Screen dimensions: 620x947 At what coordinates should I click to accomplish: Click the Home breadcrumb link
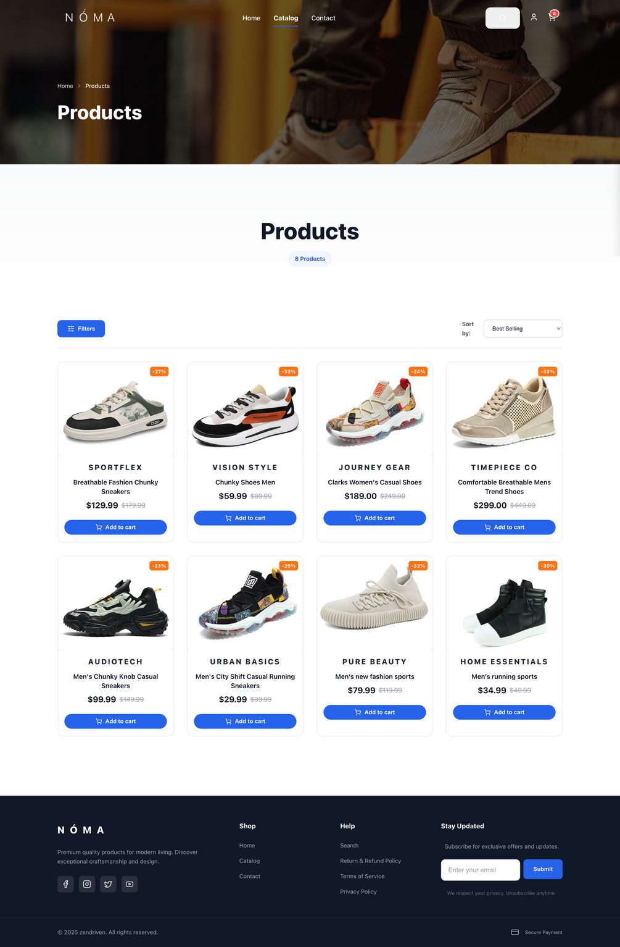point(65,86)
